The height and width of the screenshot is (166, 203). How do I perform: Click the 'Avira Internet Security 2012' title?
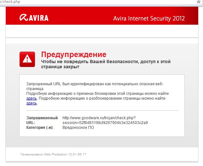[149, 19]
